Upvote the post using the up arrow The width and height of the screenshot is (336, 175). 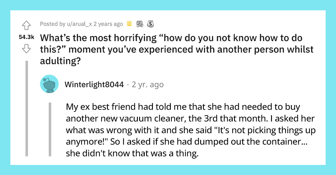27,25
